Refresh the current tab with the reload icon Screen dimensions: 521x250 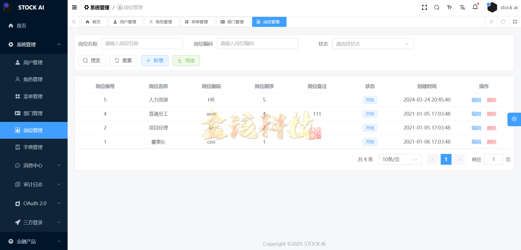point(503,22)
